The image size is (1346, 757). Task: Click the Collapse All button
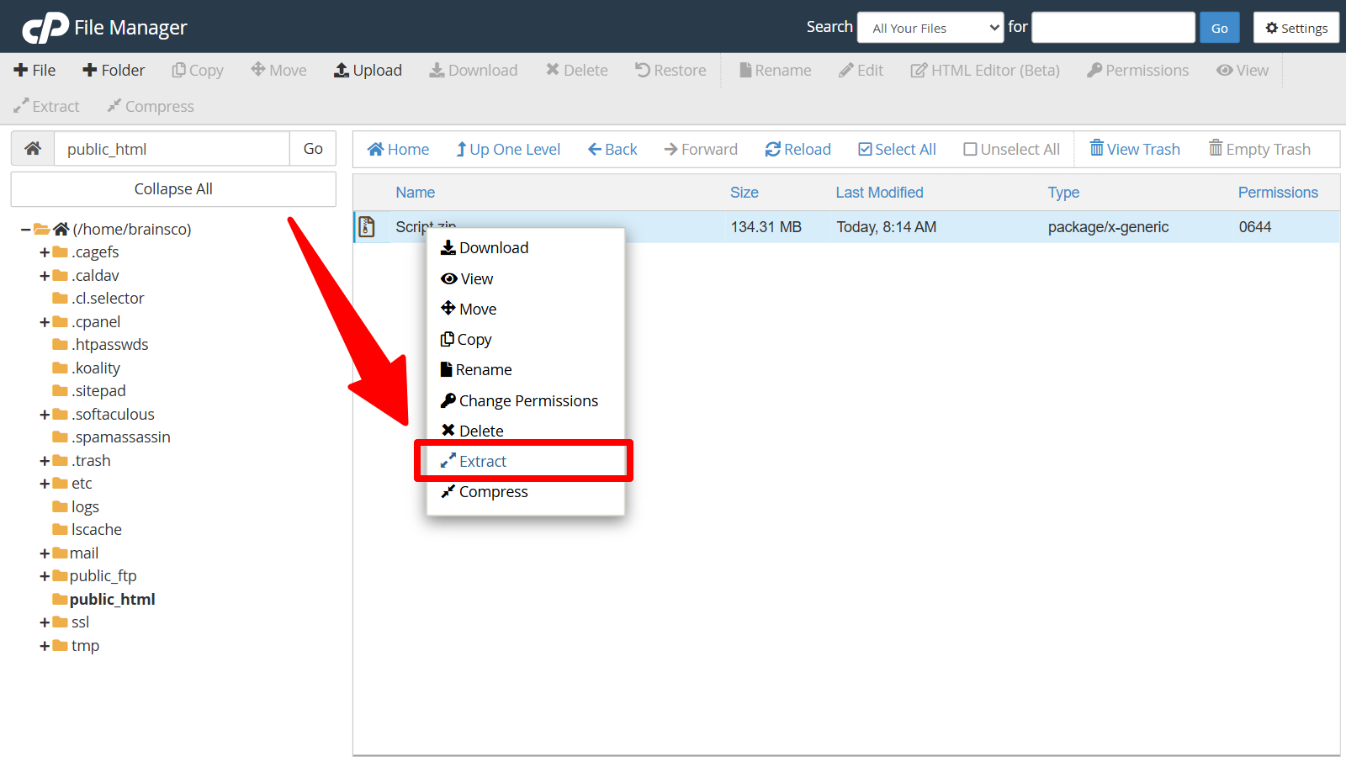(x=173, y=189)
